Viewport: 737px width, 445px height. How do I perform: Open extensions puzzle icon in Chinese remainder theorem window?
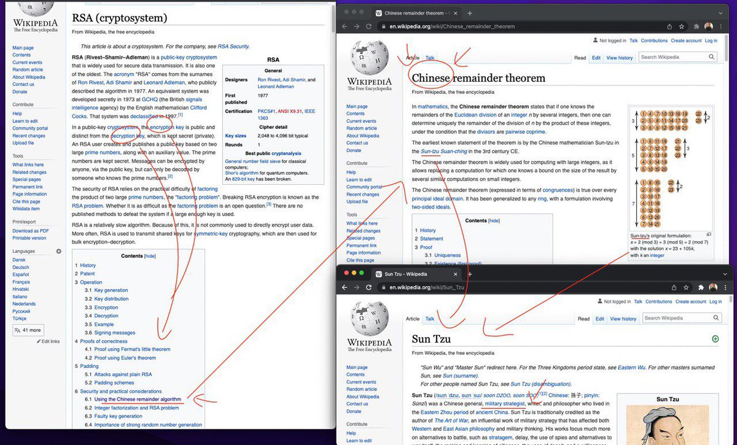(698, 26)
